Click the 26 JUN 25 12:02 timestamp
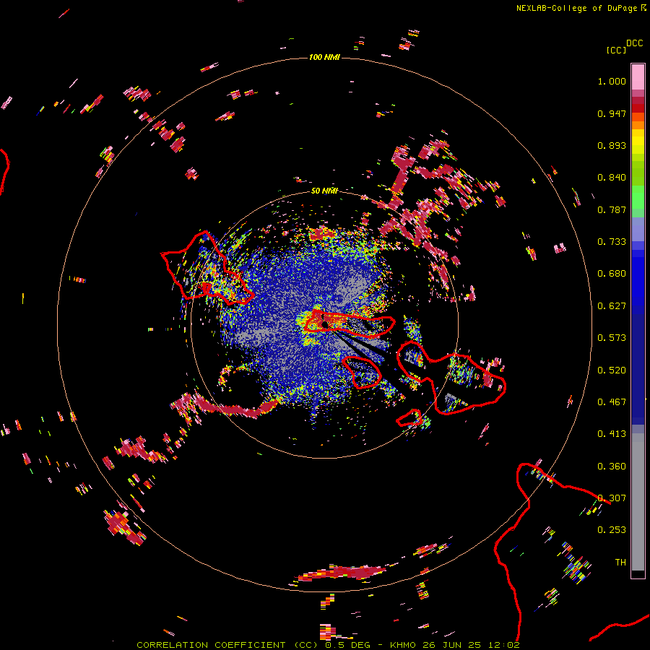 [471, 645]
